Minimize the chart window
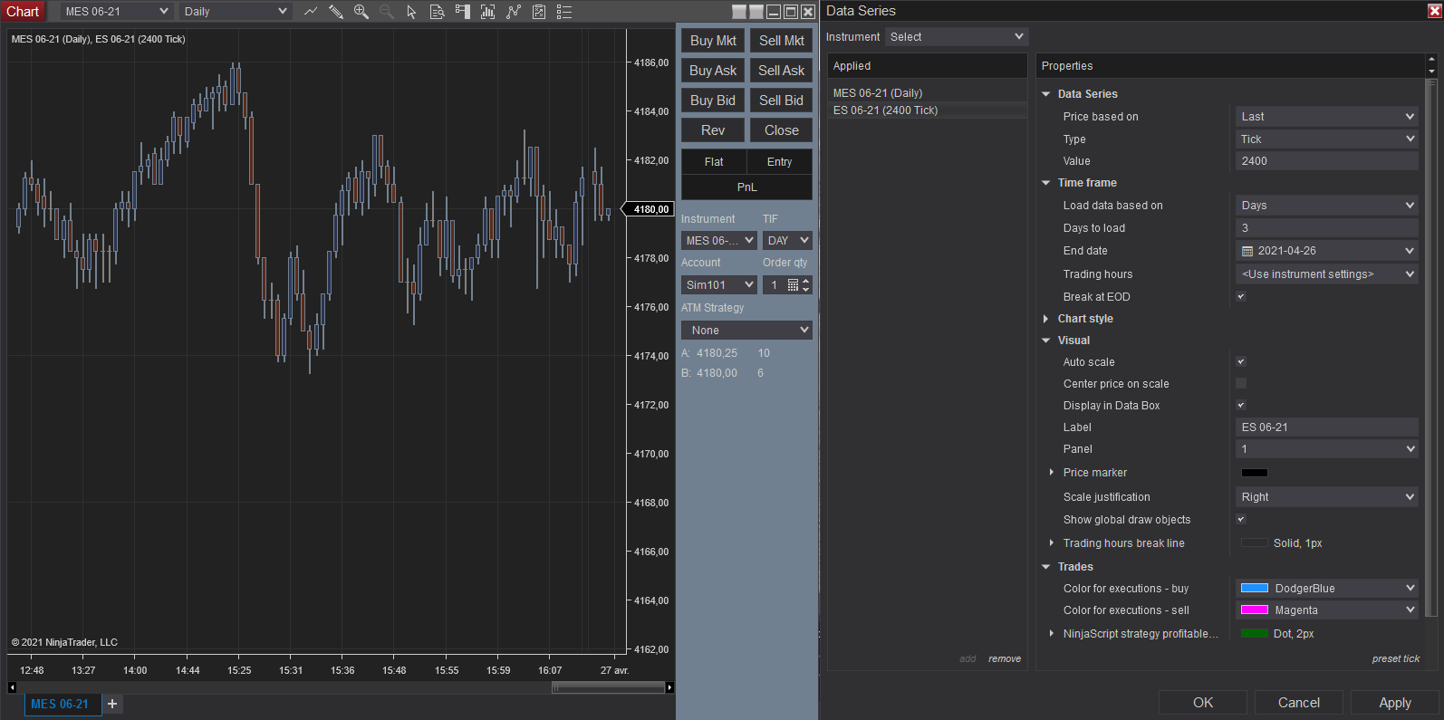Image resolution: width=1444 pixels, height=720 pixels. tap(774, 12)
